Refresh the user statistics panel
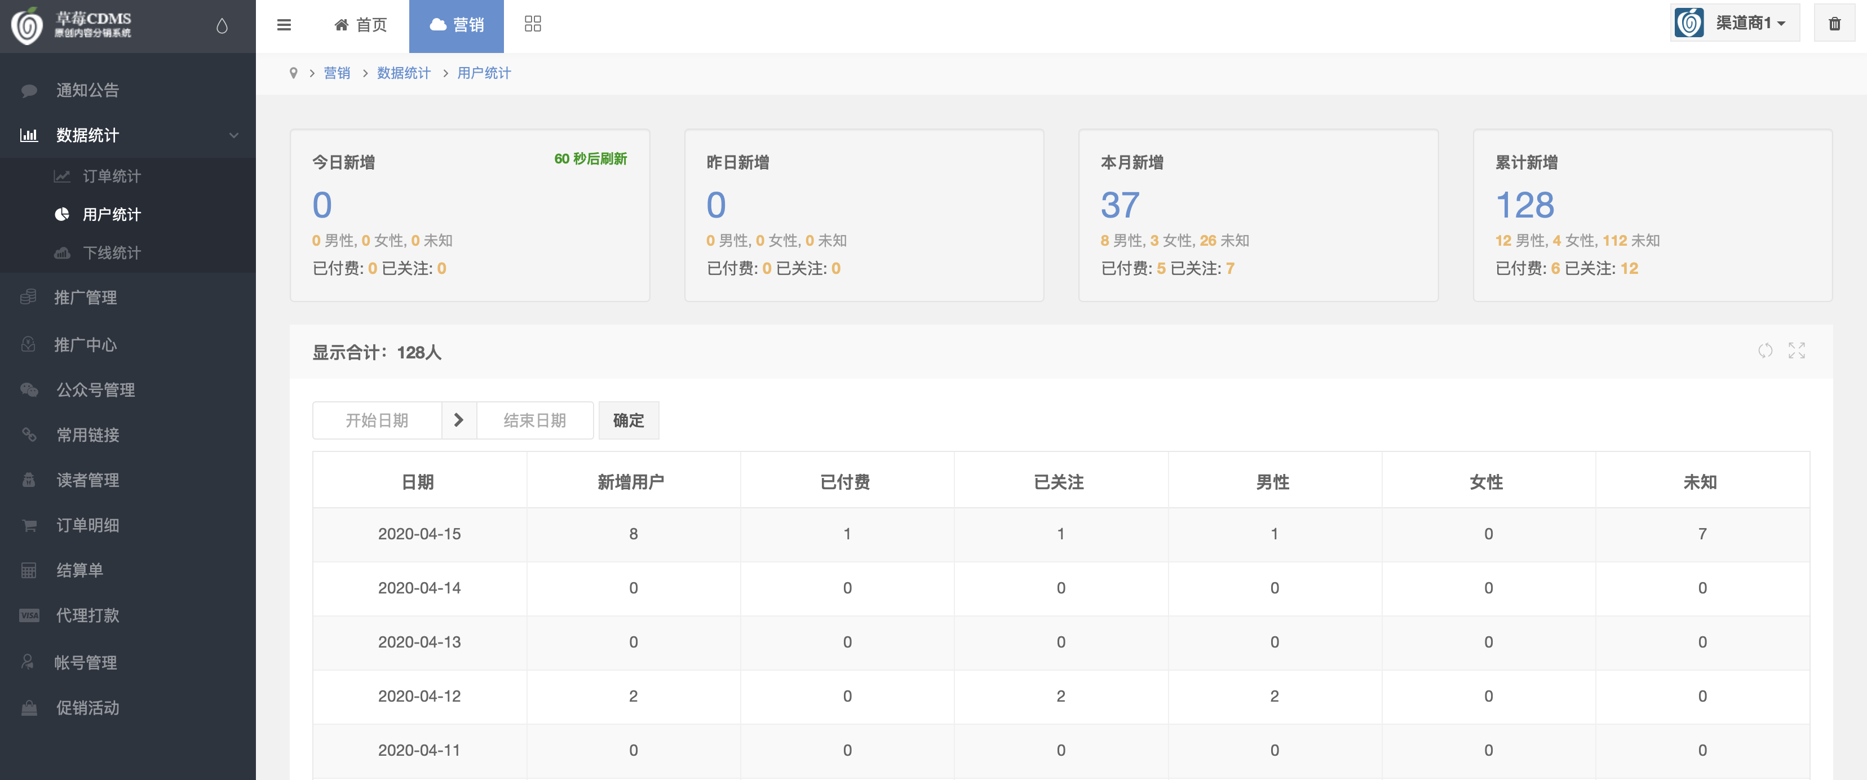1867x780 pixels. point(1765,351)
